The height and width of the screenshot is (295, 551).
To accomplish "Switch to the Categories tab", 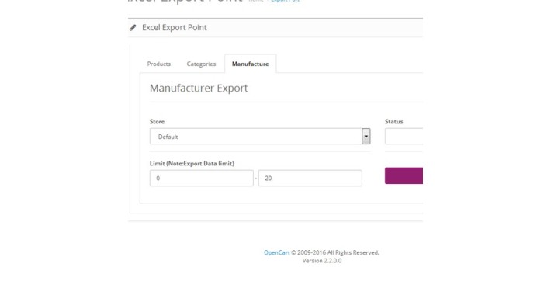I will click(201, 64).
